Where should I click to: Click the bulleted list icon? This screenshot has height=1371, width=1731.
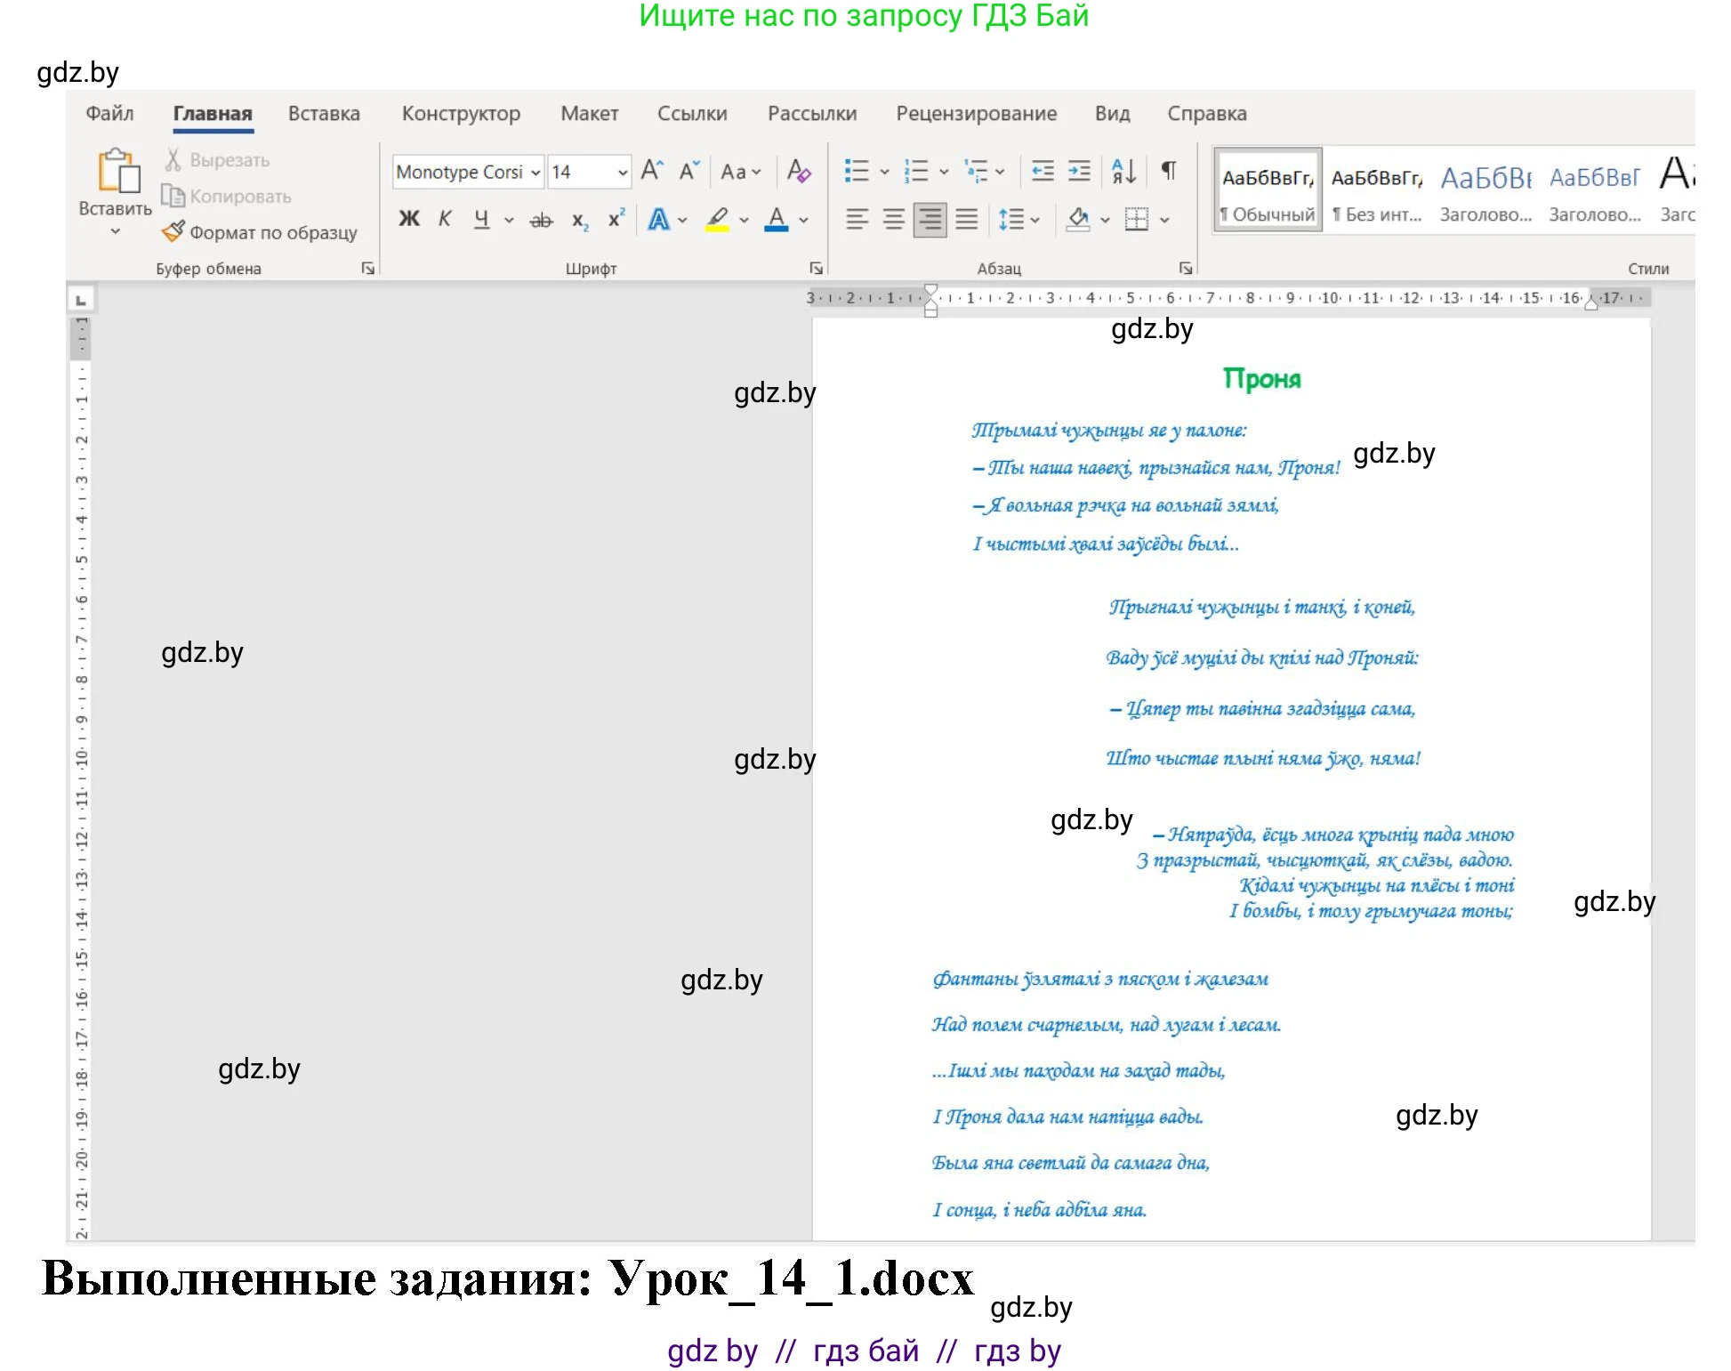[x=856, y=171]
